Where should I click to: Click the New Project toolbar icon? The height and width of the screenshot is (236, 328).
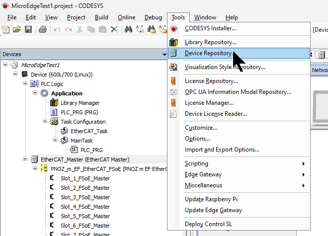coord(5,29)
